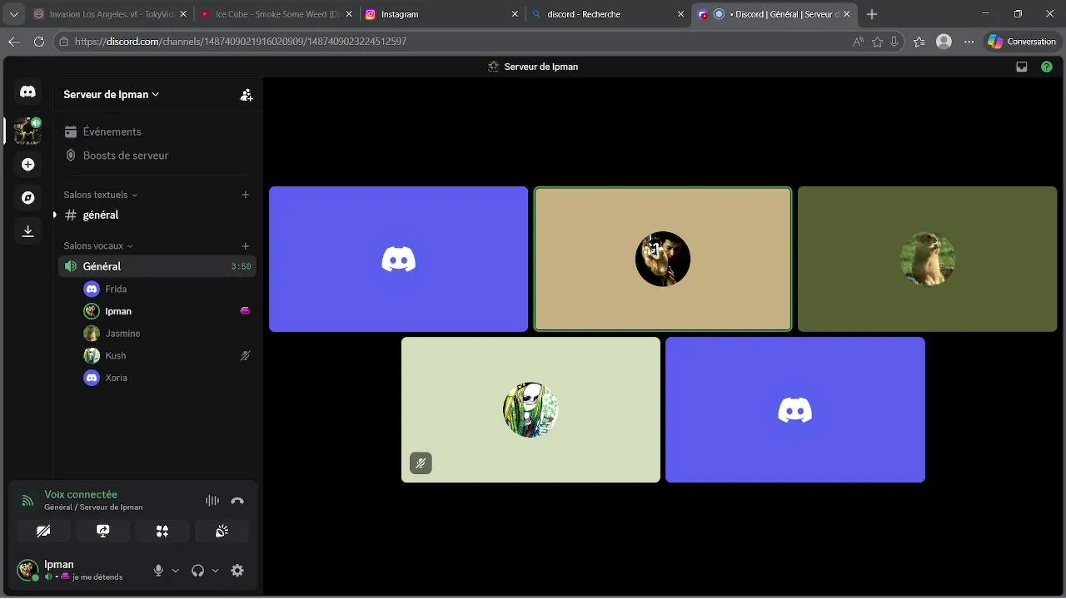Open the général text channel

pyautogui.click(x=157, y=215)
